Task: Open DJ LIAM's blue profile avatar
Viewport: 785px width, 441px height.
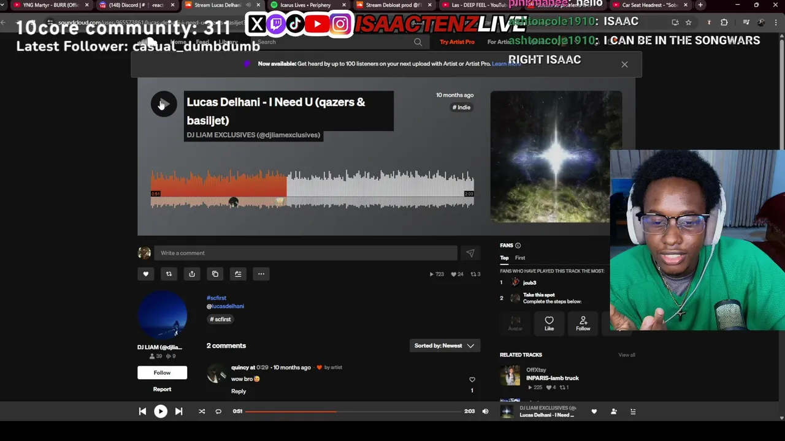Action: 163,315
